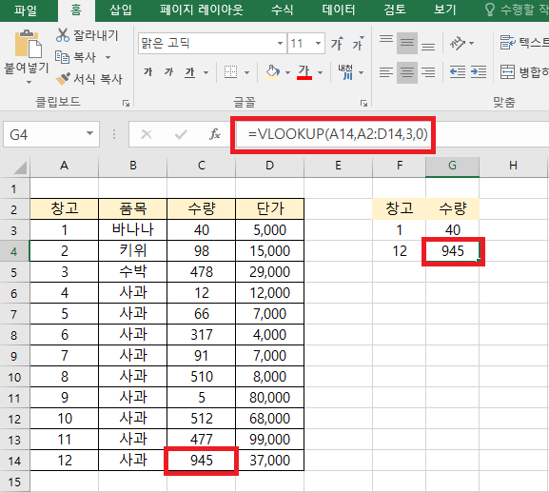
Task: Align text left
Action: point(386,72)
